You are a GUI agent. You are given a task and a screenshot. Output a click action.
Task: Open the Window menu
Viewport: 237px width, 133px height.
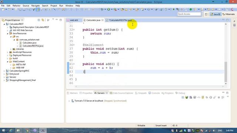click(69, 6)
